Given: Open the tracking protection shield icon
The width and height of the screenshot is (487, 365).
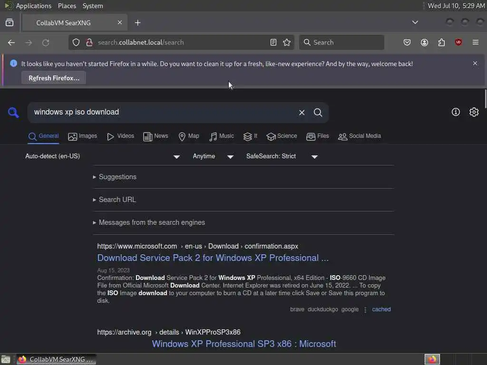Looking at the screenshot, I should 76,42.
